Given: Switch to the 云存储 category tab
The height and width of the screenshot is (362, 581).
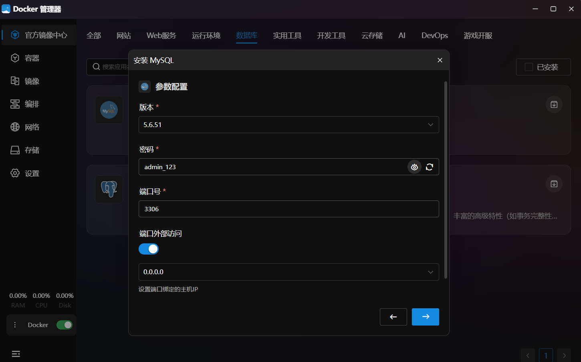Looking at the screenshot, I should click(x=372, y=35).
